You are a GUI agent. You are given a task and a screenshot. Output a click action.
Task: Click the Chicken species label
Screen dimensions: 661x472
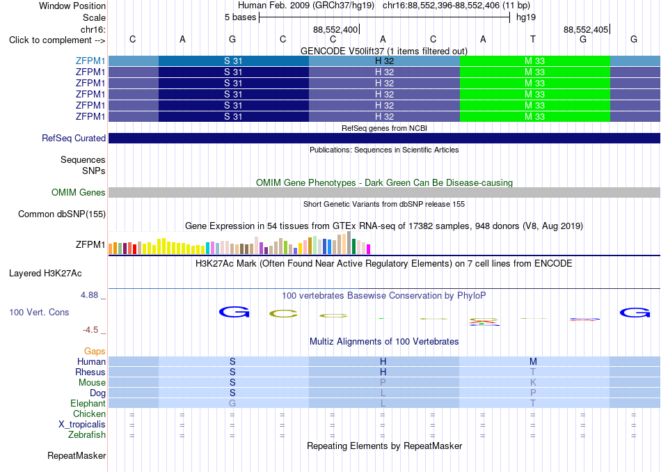pyautogui.click(x=89, y=414)
